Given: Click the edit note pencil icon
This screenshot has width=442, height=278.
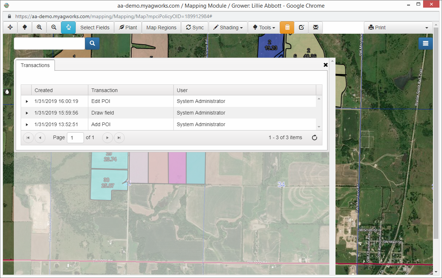Looking at the screenshot, I should click(x=301, y=28).
